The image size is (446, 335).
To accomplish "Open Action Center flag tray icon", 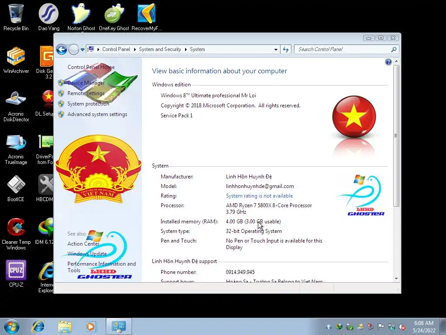I will pos(381,327).
